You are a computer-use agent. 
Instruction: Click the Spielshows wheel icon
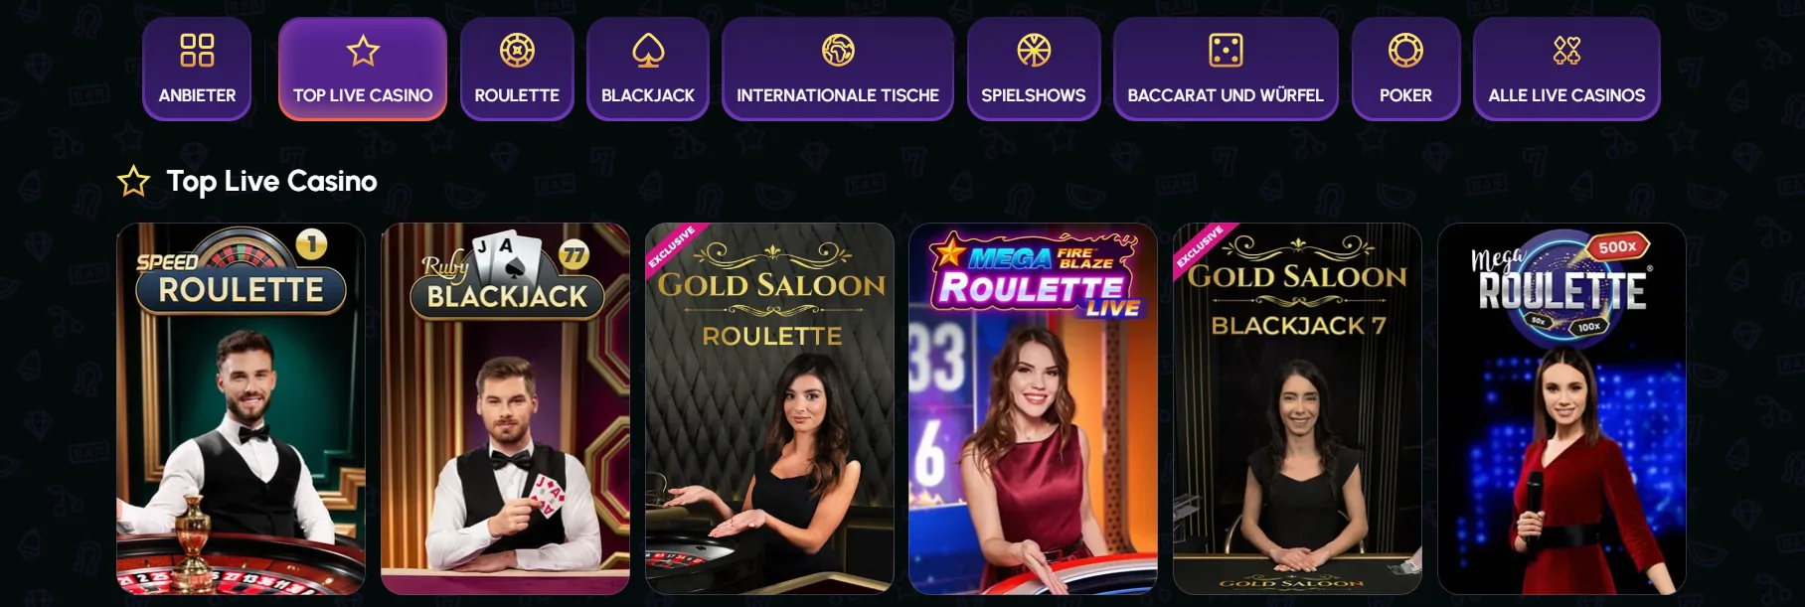(x=1034, y=50)
